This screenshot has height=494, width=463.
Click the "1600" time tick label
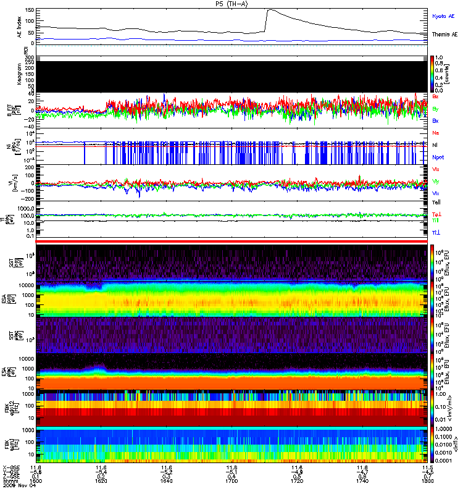[x=36, y=481]
